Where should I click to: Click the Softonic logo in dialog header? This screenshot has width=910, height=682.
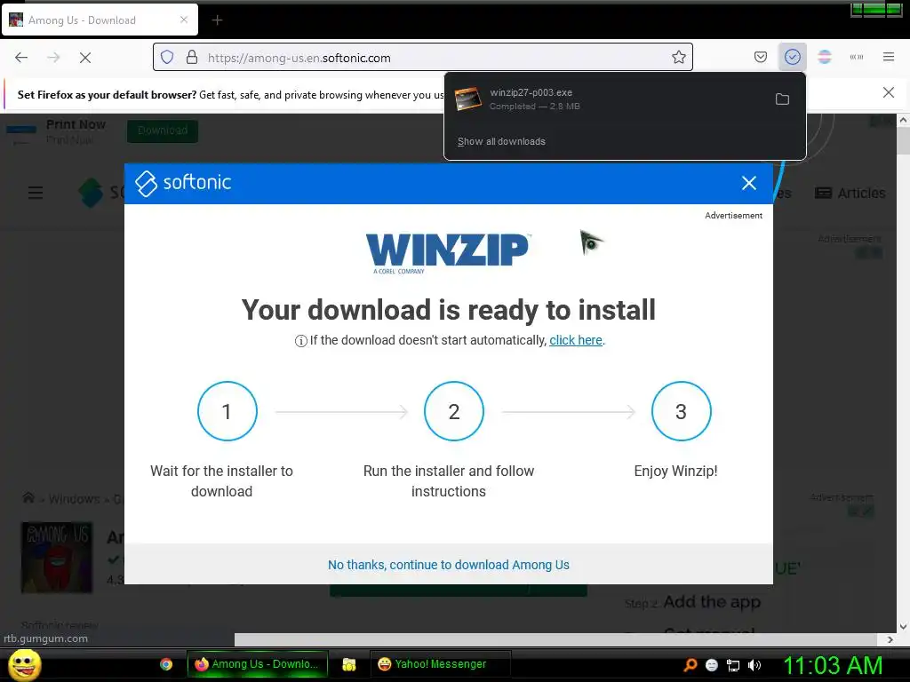183,183
